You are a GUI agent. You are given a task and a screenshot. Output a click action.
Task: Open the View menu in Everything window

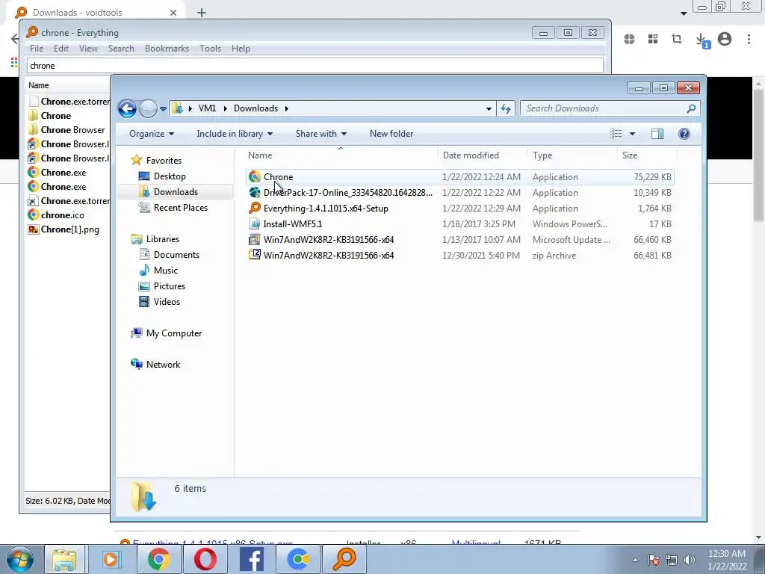coord(88,49)
